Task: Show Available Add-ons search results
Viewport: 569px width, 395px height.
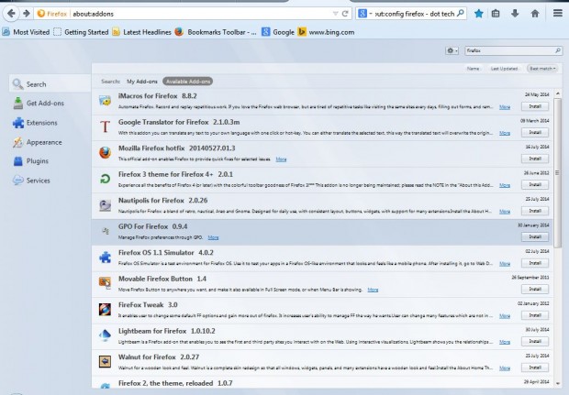Action: coord(188,82)
